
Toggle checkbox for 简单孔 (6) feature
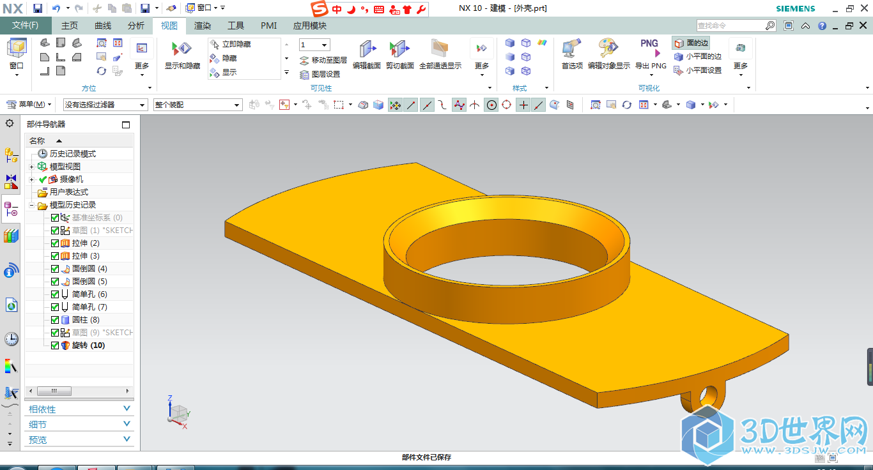[55, 294]
